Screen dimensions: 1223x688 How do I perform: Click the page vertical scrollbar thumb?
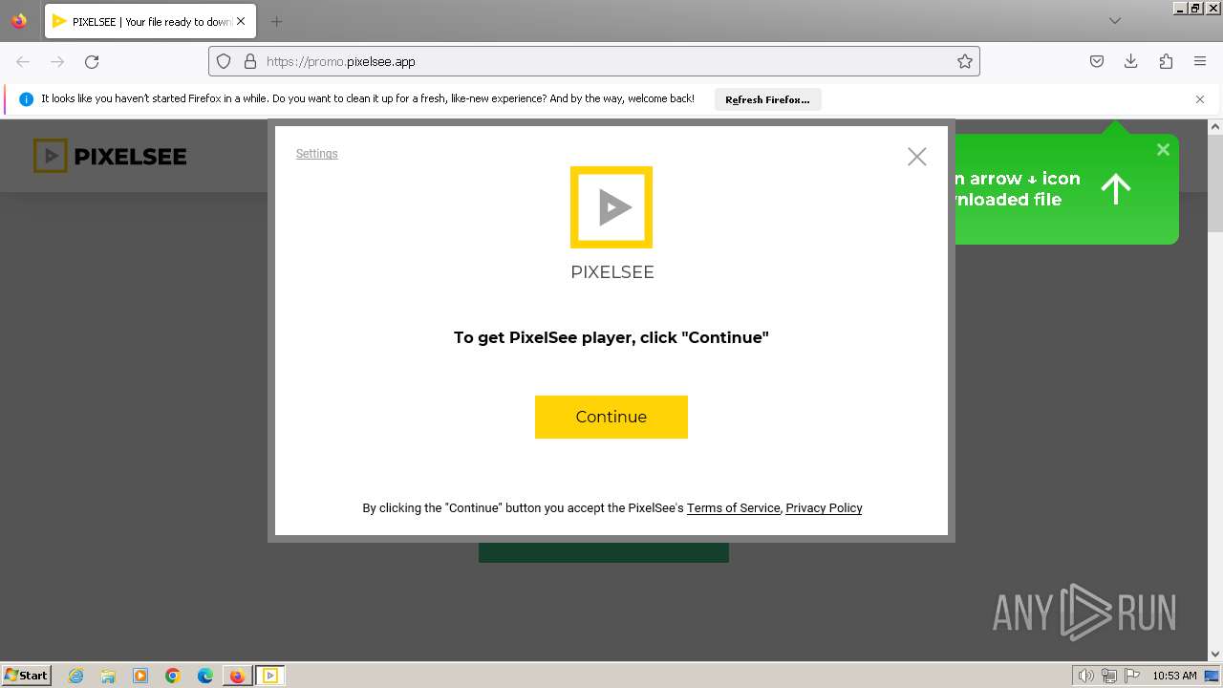[1215, 183]
